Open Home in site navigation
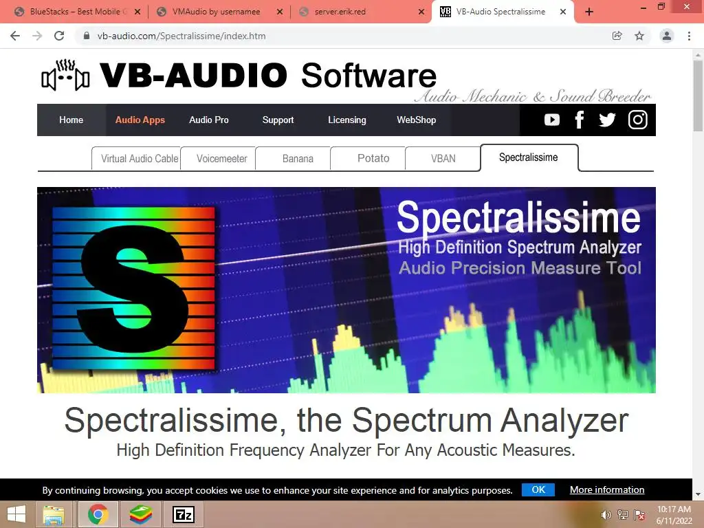 click(71, 120)
